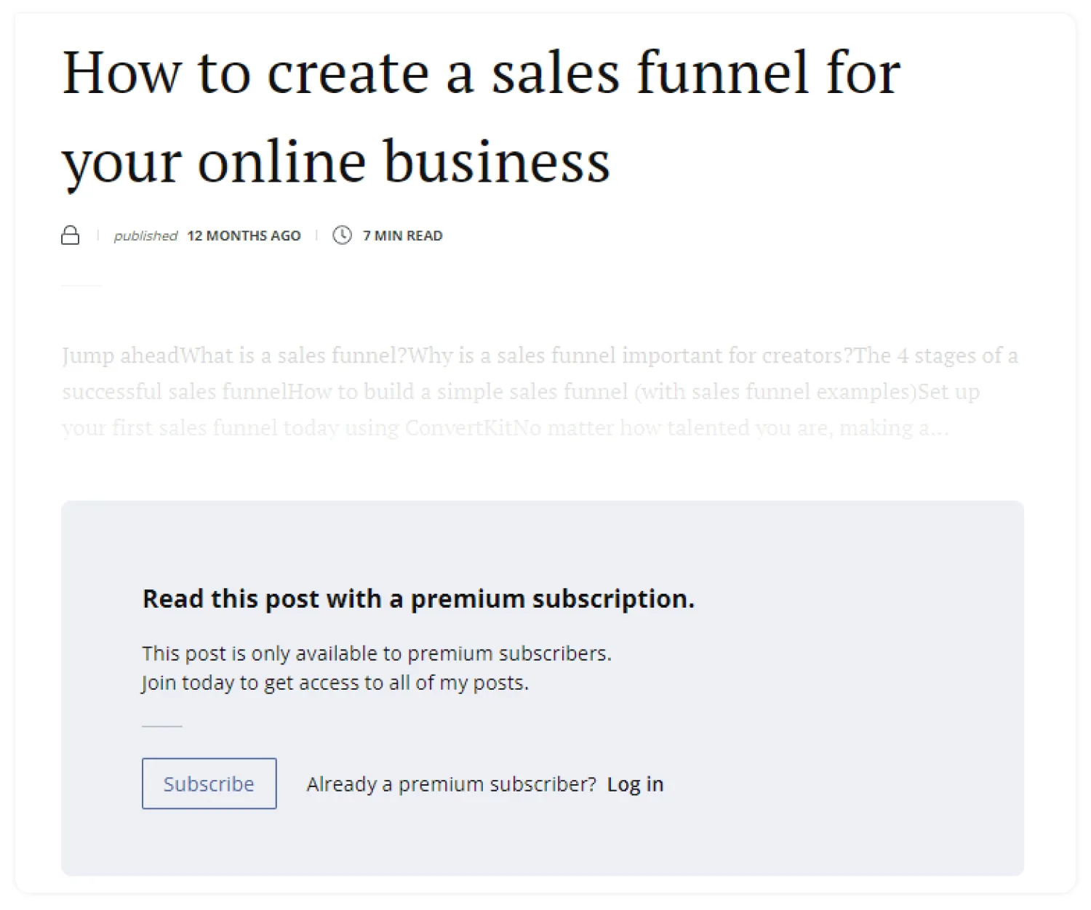The width and height of the screenshot is (1091, 910).
Task: Click the excerpt line beginning 'successful sales funnel'
Action: point(520,392)
